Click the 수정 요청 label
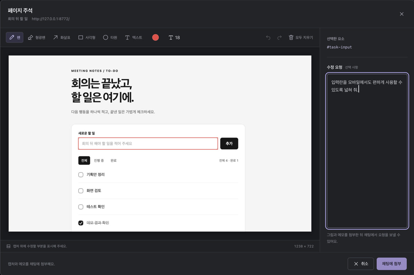The height and width of the screenshot is (275, 414). tap(335, 67)
